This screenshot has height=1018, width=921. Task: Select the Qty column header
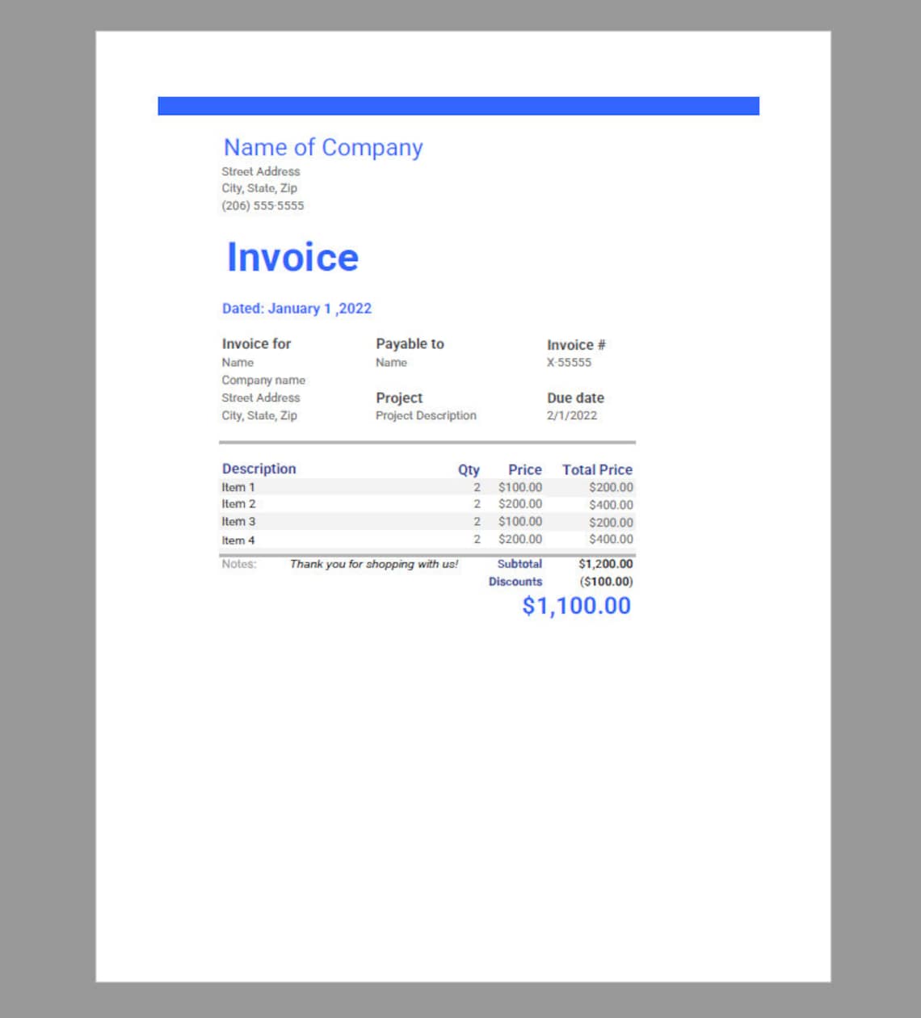468,469
